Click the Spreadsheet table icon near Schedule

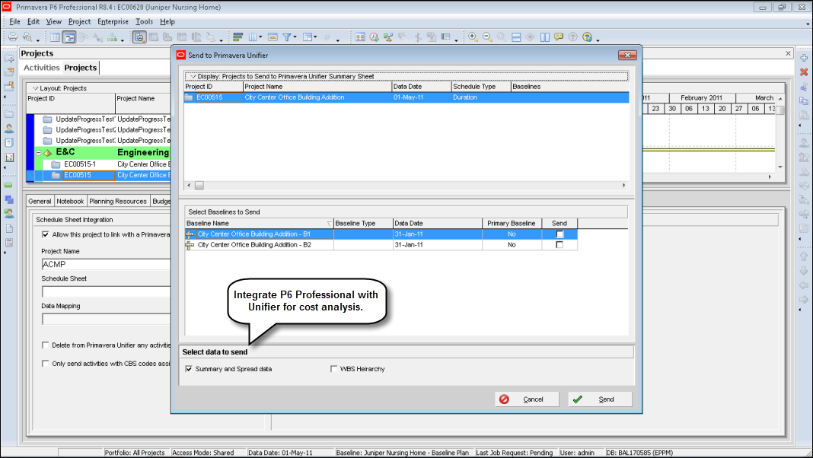coord(360,37)
